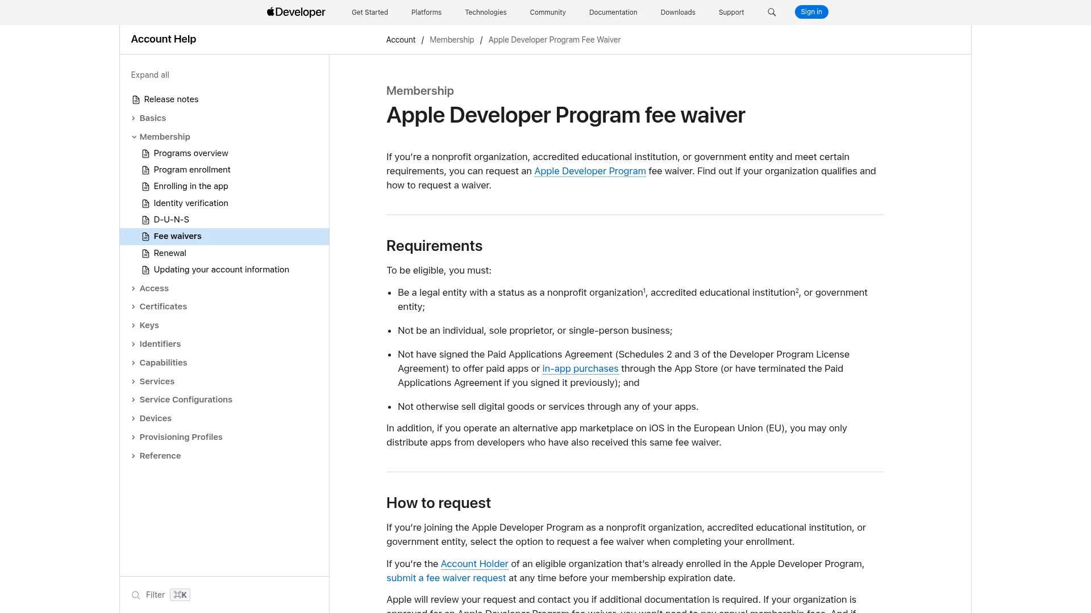Click Expand all in the sidebar

tap(150, 75)
